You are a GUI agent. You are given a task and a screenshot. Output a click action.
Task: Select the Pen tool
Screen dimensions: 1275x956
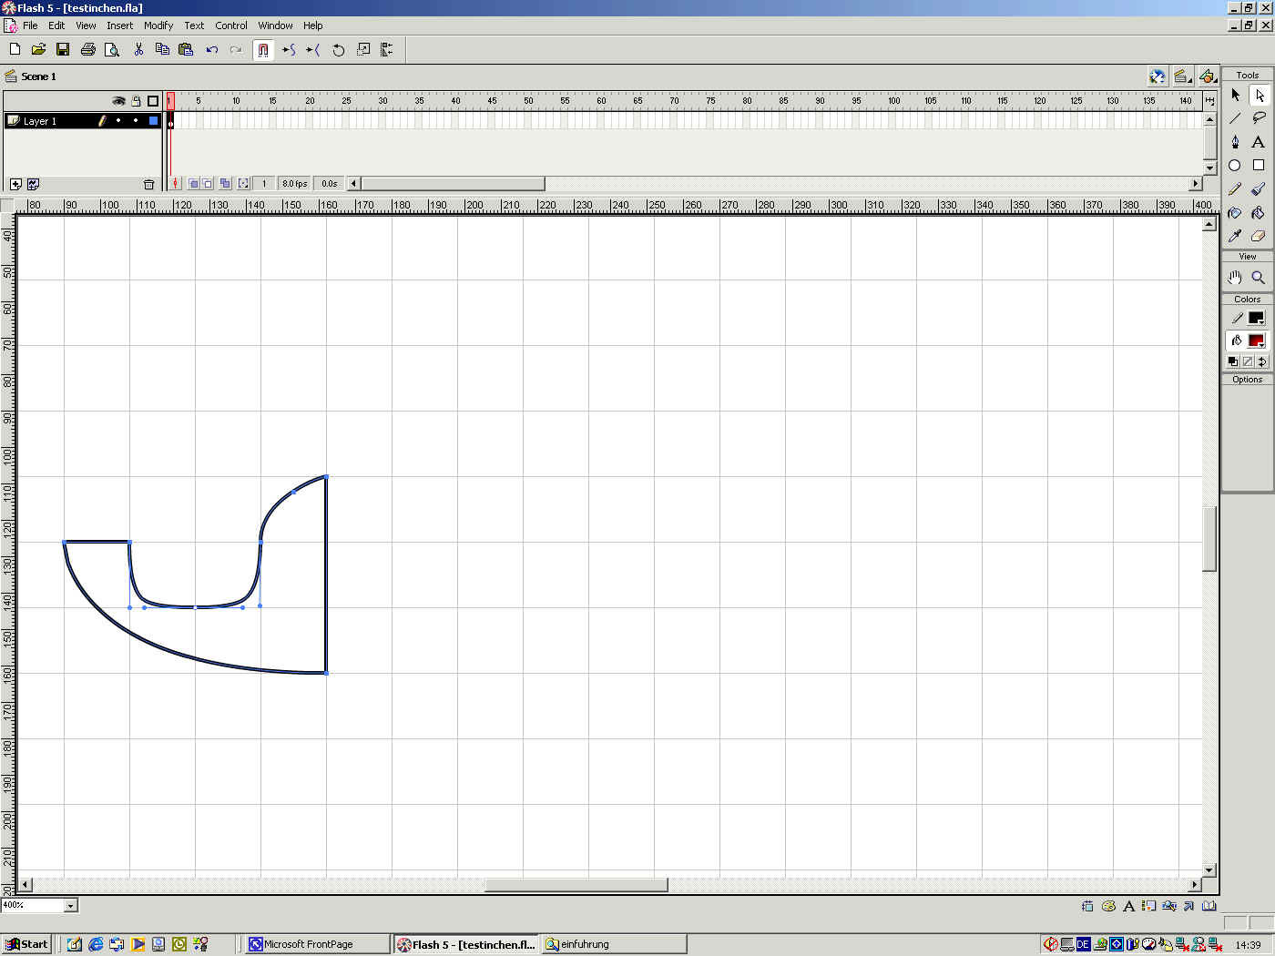1235,142
